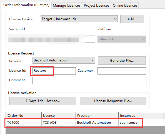Click the Provider column header
The image size is (165, 134).
tap(97, 116)
